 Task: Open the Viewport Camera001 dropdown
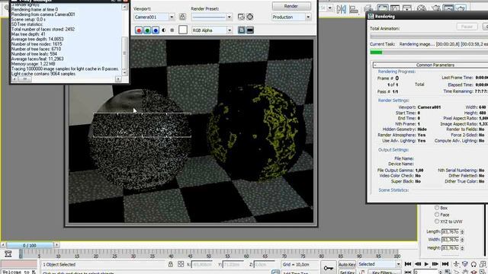pos(172,17)
